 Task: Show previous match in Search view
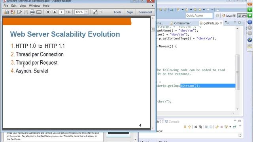pos(189,127)
